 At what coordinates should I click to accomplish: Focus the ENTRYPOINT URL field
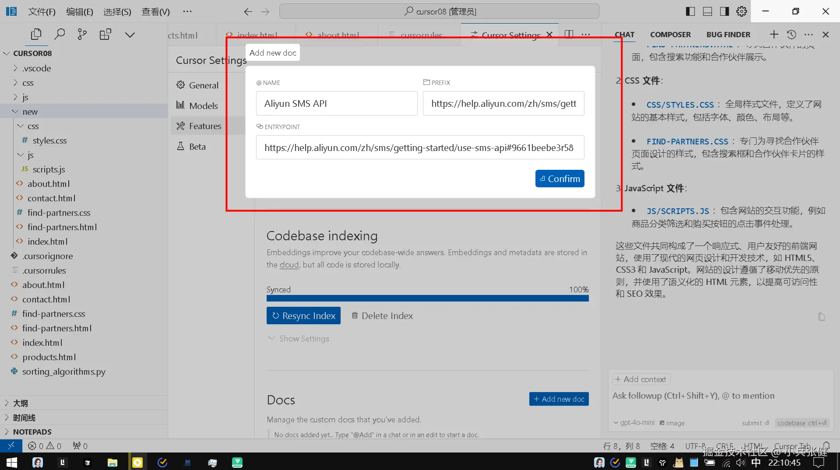[x=420, y=147]
